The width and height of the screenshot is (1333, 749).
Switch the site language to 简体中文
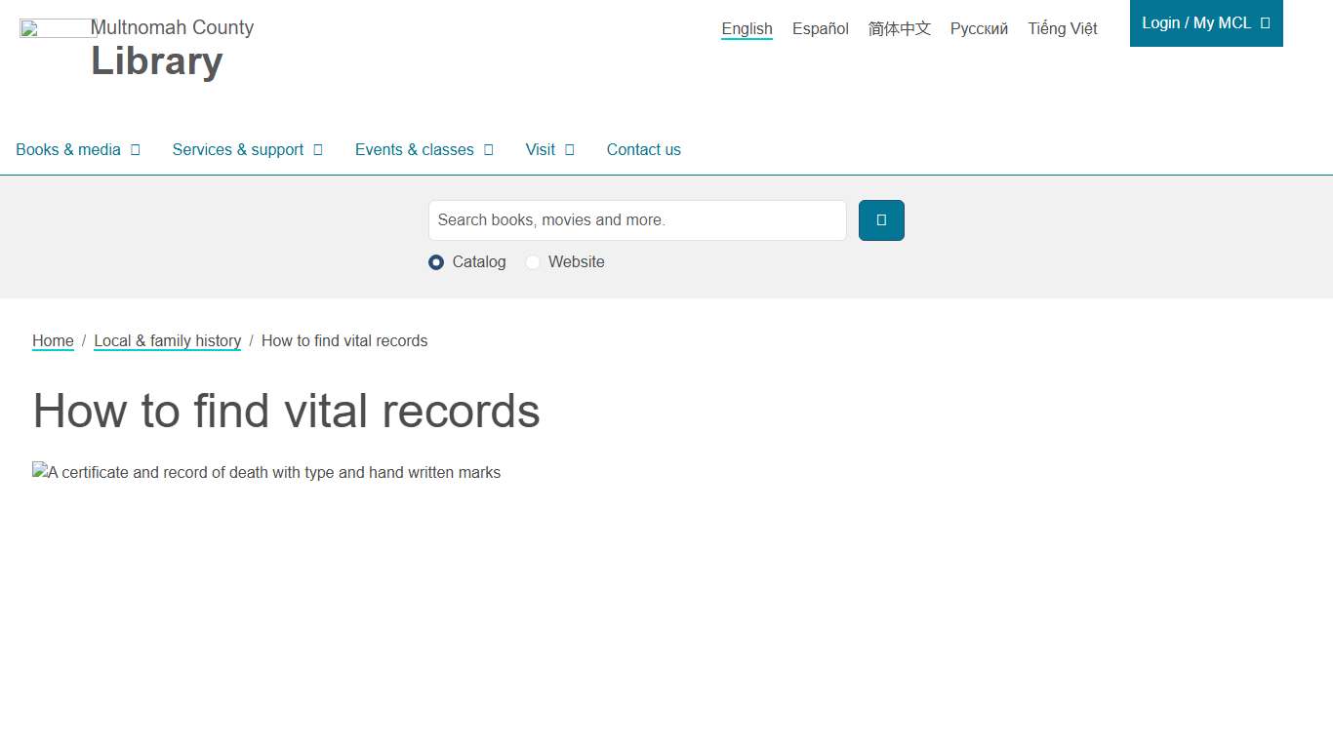click(x=899, y=28)
